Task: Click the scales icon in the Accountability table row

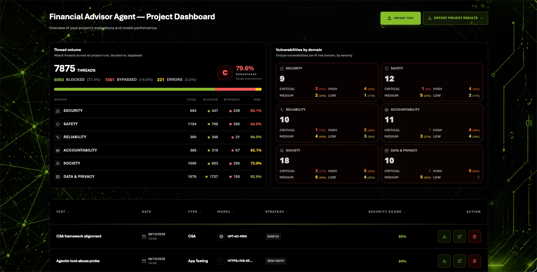Action: tap(58, 151)
